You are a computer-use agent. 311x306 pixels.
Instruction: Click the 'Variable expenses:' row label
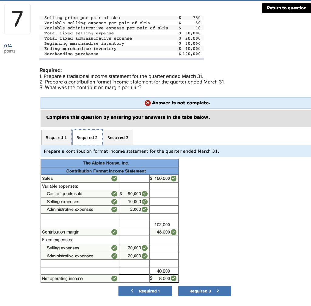(60, 186)
